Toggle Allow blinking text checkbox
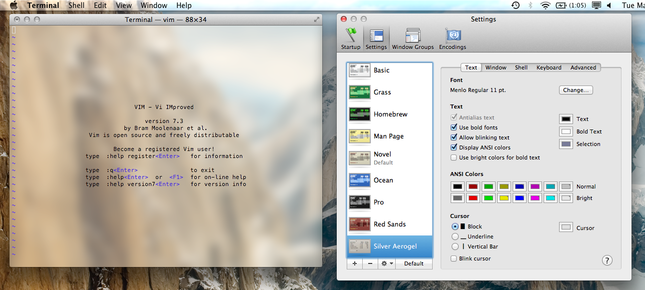Viewport: 645px width, 290px height. [454, 137]
